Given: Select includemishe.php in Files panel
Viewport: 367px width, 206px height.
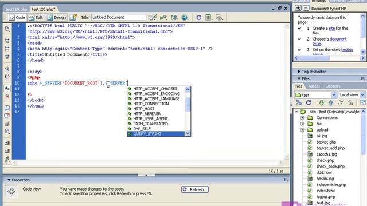Looking at the screenshot, I should coord(331,184).
